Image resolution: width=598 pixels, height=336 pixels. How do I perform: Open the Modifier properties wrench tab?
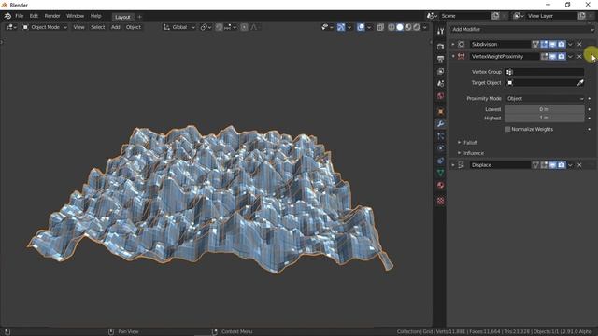click(440, 124)
